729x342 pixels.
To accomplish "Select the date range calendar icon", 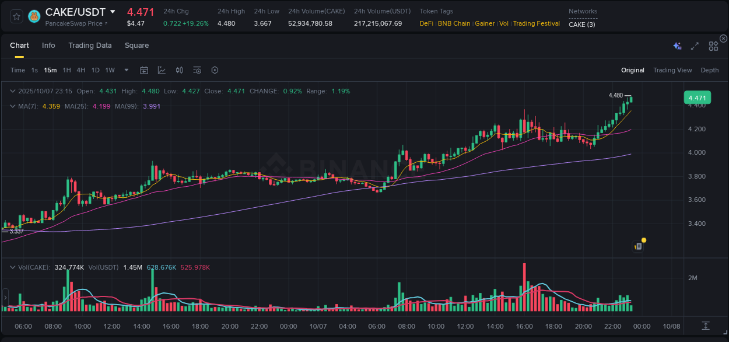I will point(144,69).
